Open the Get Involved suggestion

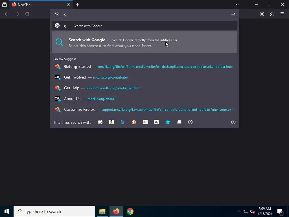coord(144,77)
